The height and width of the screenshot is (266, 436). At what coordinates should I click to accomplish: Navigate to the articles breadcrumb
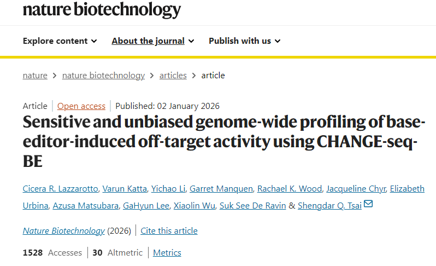(173, 76)
